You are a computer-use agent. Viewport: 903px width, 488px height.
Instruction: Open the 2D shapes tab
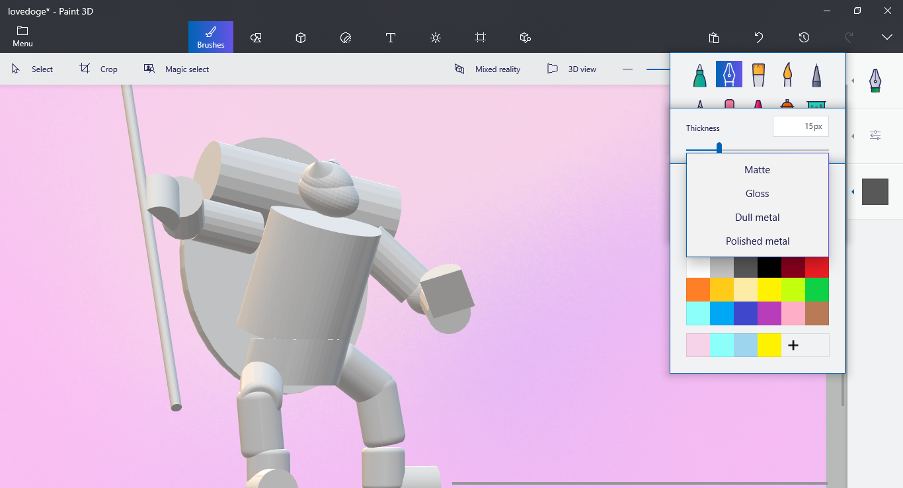pyautogui.click(x=256, y=38)
